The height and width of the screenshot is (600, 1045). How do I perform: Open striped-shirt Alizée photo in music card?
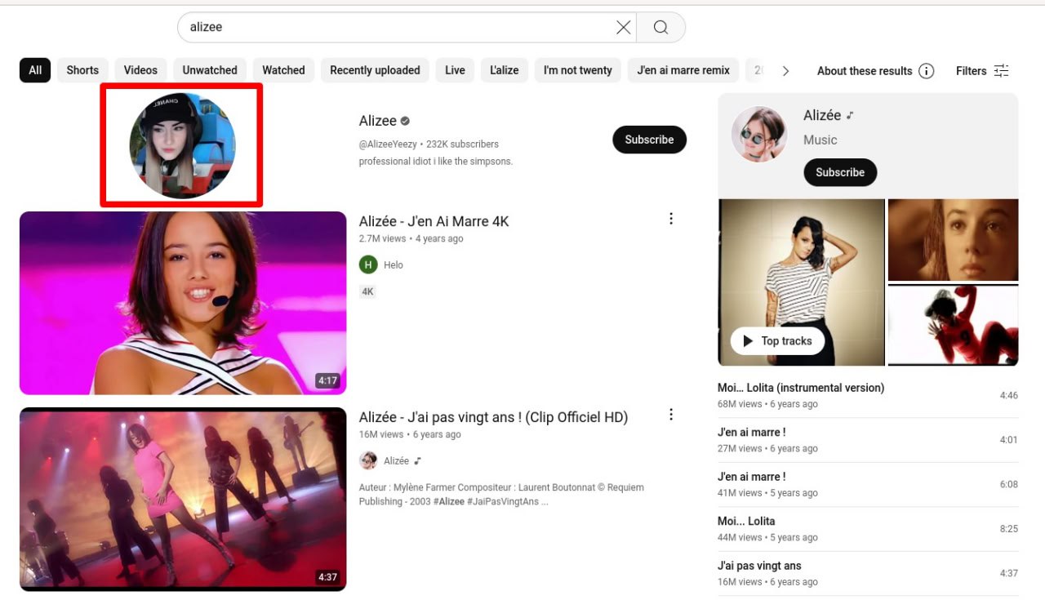click(x=802, y=282)
